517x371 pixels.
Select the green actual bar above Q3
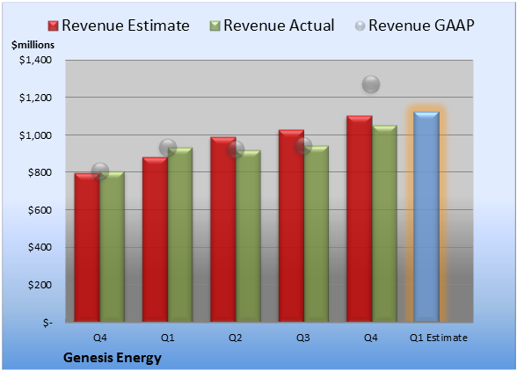(x=317, y=234)
